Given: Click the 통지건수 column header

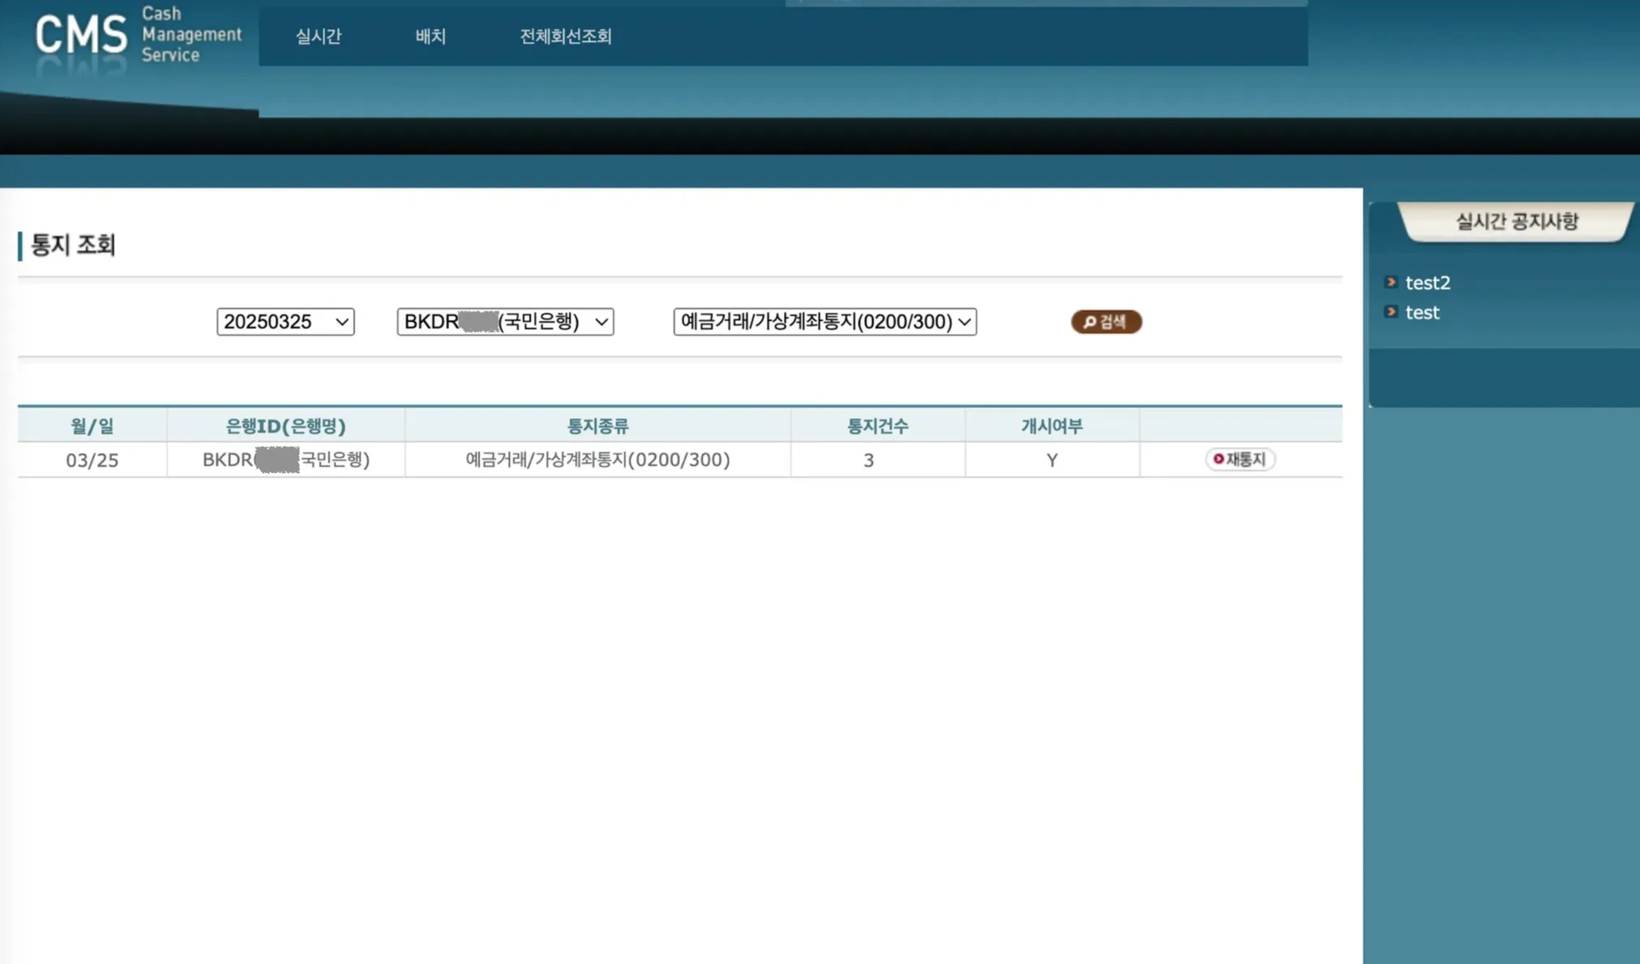Looking at the screenshot, I should coord(878,426).
